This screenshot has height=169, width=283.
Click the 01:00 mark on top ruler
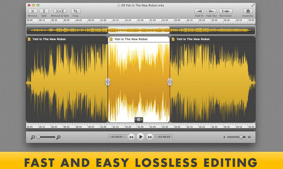tap(103, 21)
